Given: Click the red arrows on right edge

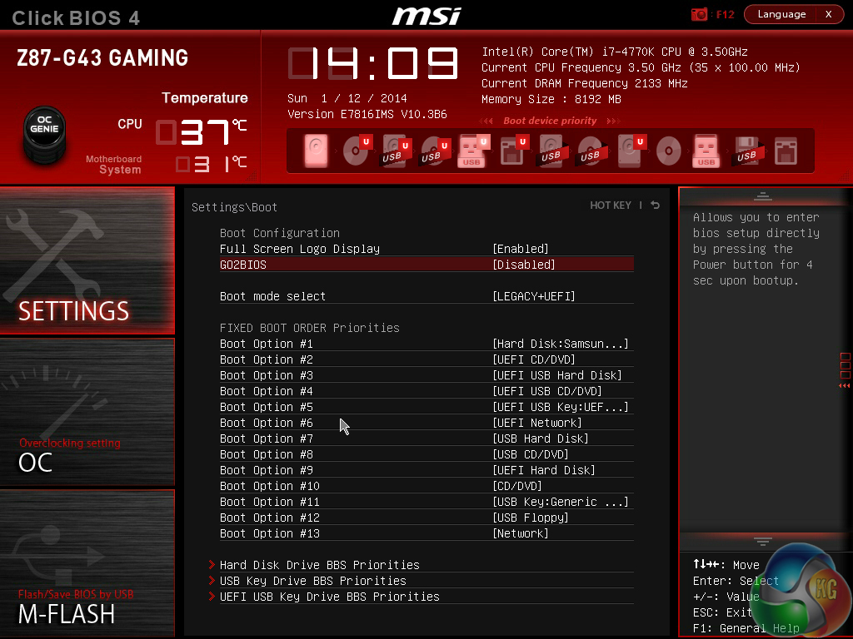Looking at the screenshot, I should pos(845,386).
